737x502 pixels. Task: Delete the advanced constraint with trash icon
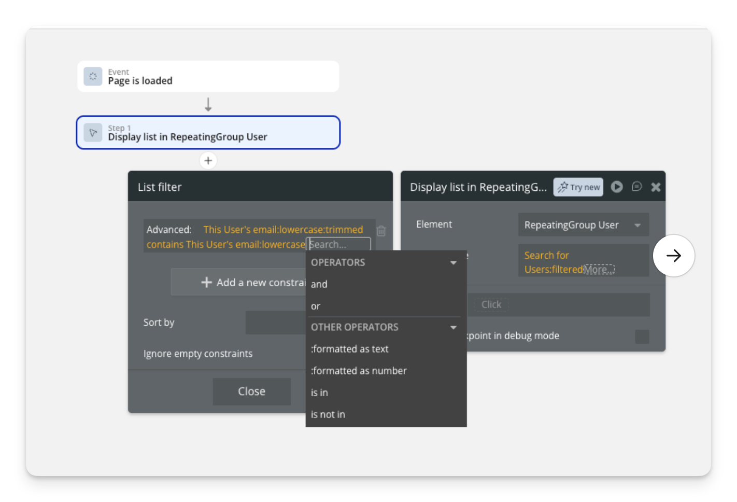381,231
